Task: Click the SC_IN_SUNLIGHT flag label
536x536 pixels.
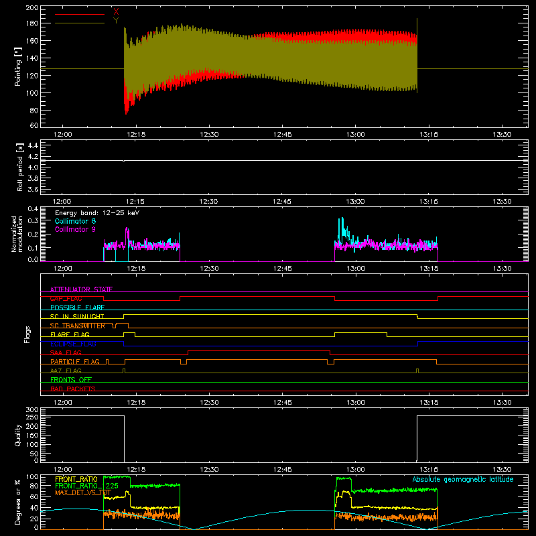Action: [77, 316]
